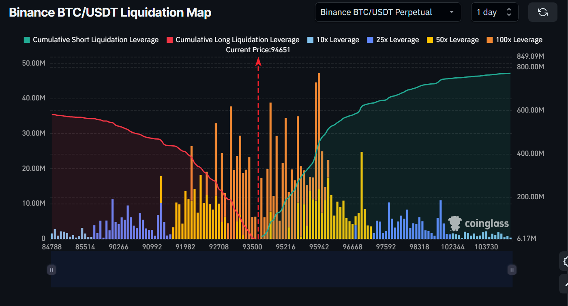
Task: Click the Binance BTC/USDT Liquidation Map title
Action: pyautogui.click(x=110, y=13)
